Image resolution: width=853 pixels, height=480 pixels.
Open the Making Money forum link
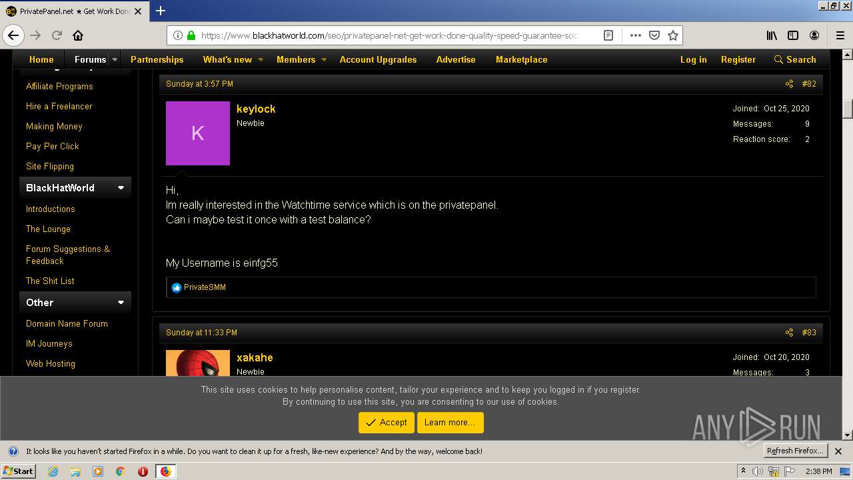(54, 127)
